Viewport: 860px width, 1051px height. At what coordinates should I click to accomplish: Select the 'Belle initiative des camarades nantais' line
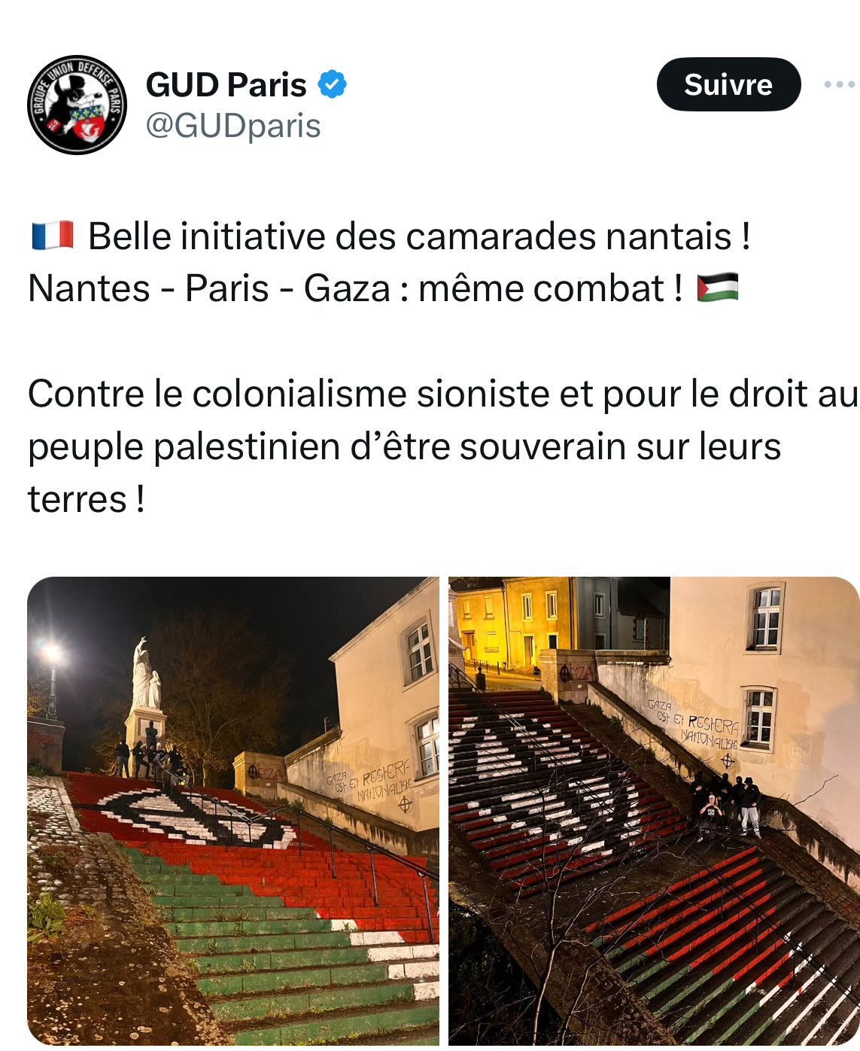pyautogui.click(x=419, y=236)
